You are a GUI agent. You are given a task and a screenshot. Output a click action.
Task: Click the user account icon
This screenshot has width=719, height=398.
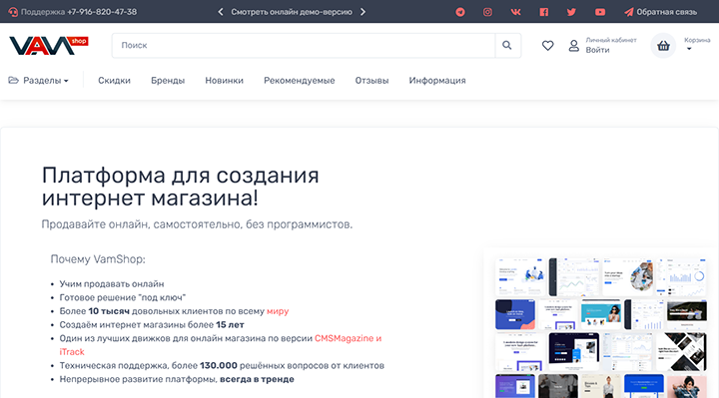573,45
